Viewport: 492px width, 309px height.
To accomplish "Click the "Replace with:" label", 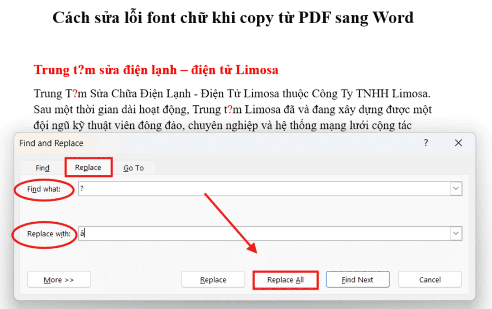I will pyautogui.click(x=49, y=234).
